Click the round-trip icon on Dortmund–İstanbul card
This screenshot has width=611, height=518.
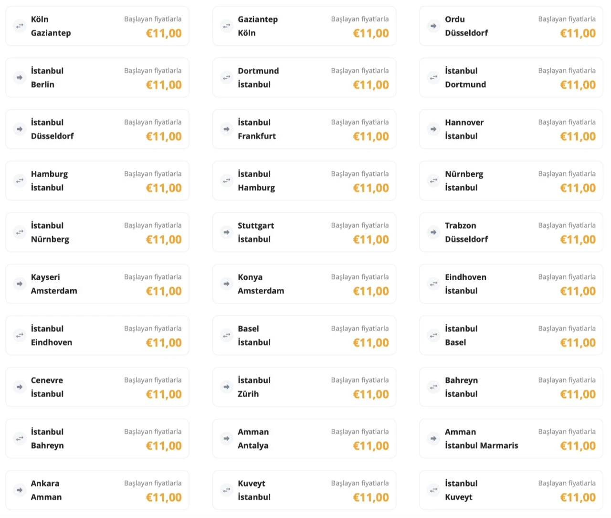point(226,77)
